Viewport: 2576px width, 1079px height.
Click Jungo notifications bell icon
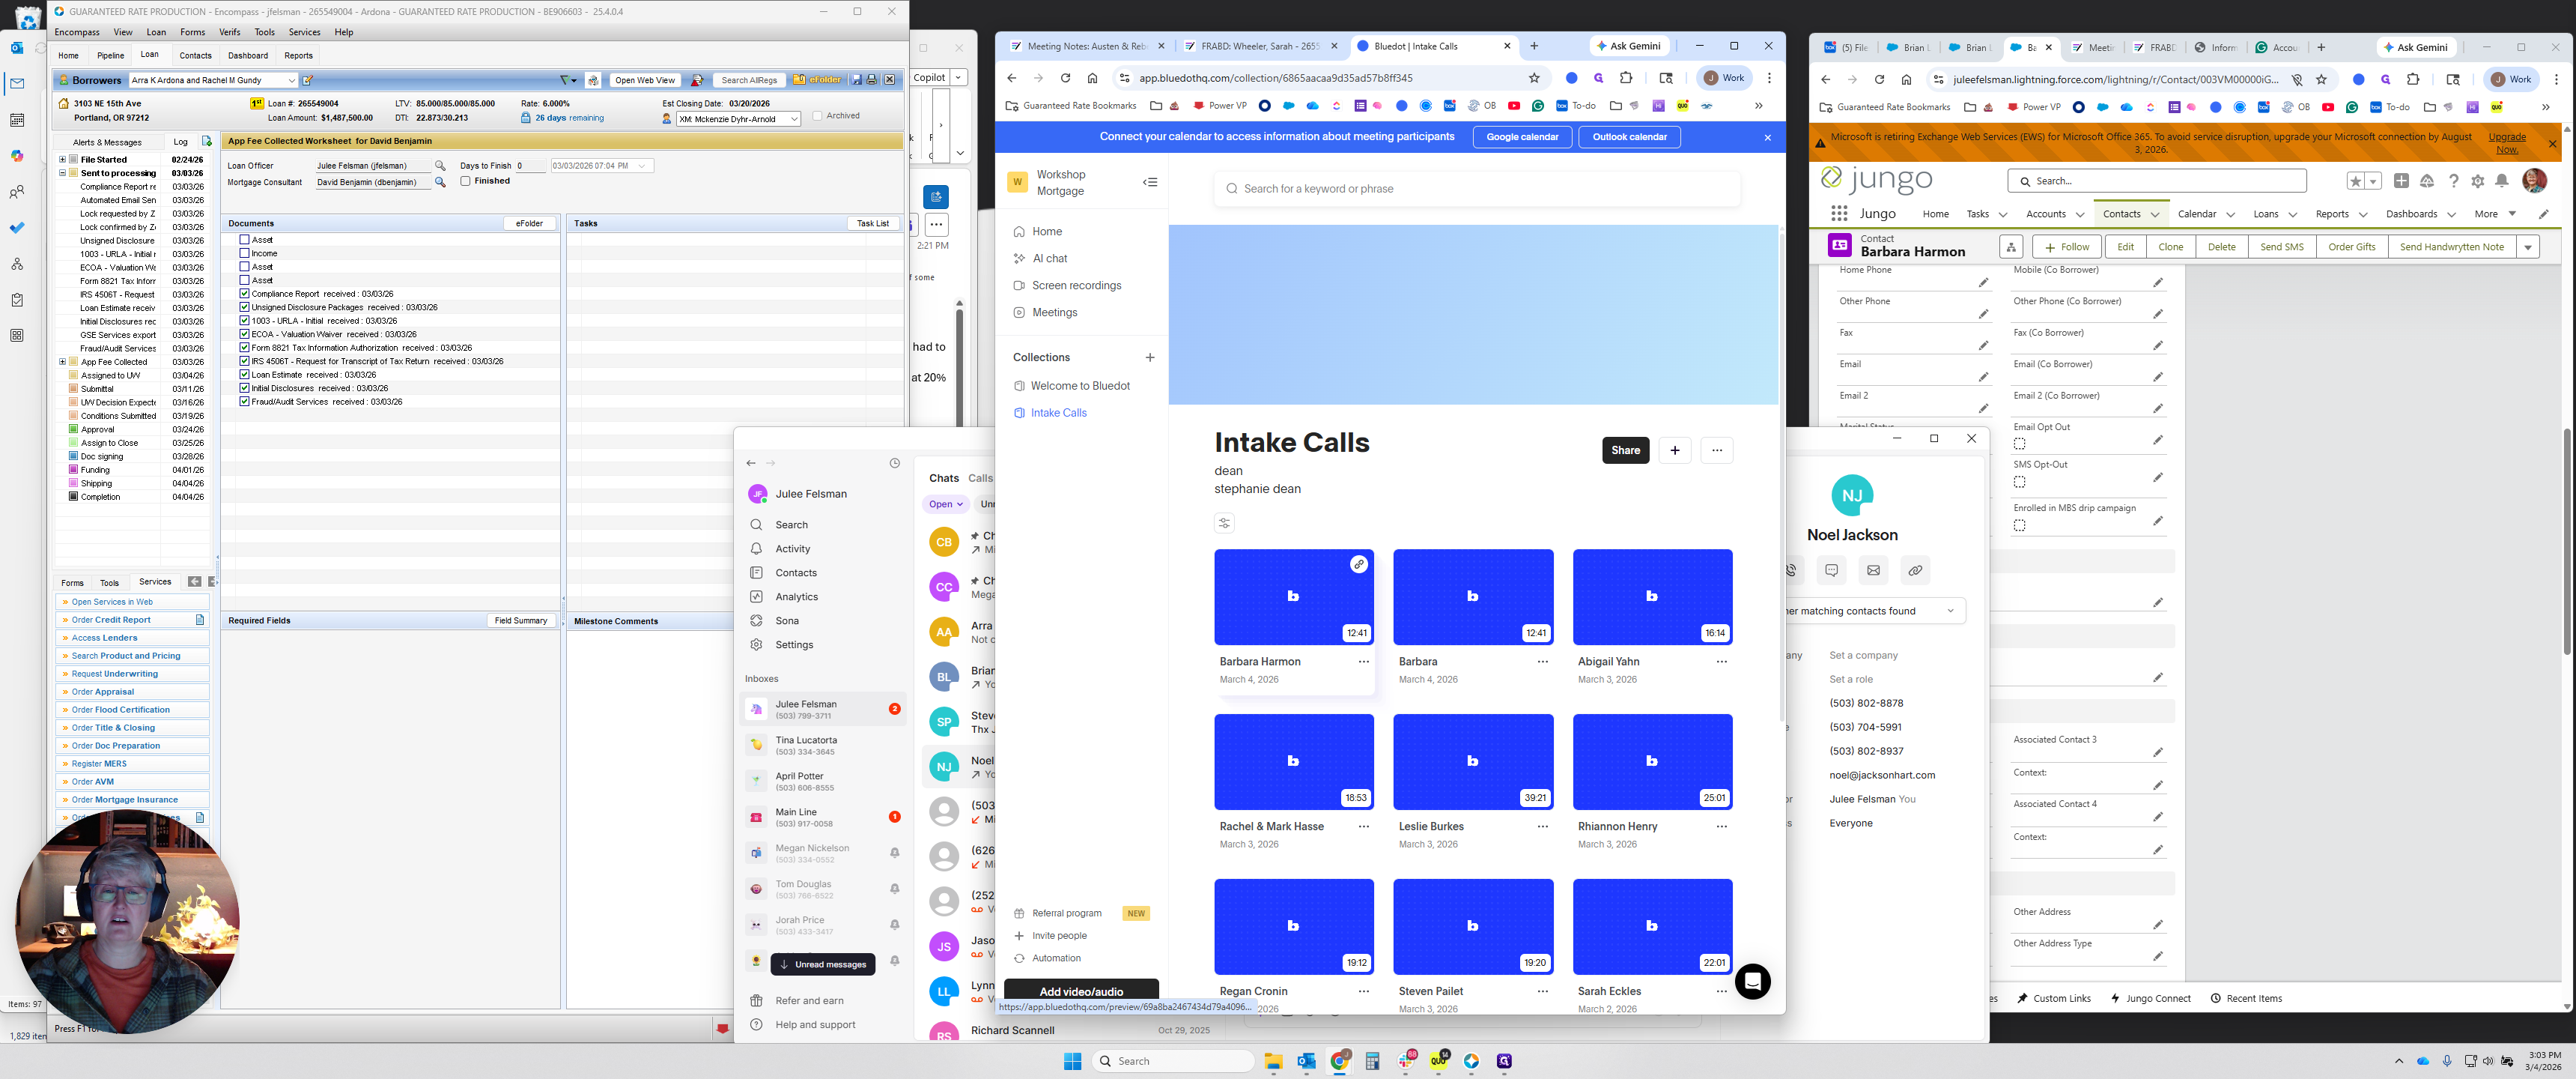coord(2501,181)
